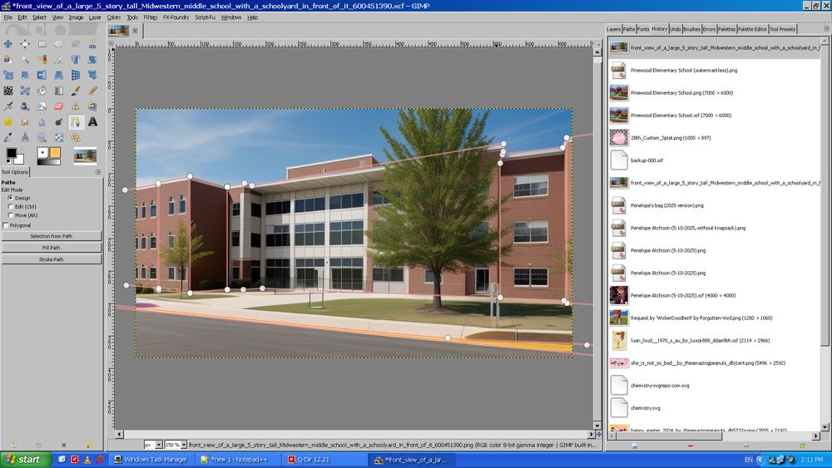The image size is (832, 468).
Task: Select the Rectangle Select tool
Action: click(x=42, y=44)
